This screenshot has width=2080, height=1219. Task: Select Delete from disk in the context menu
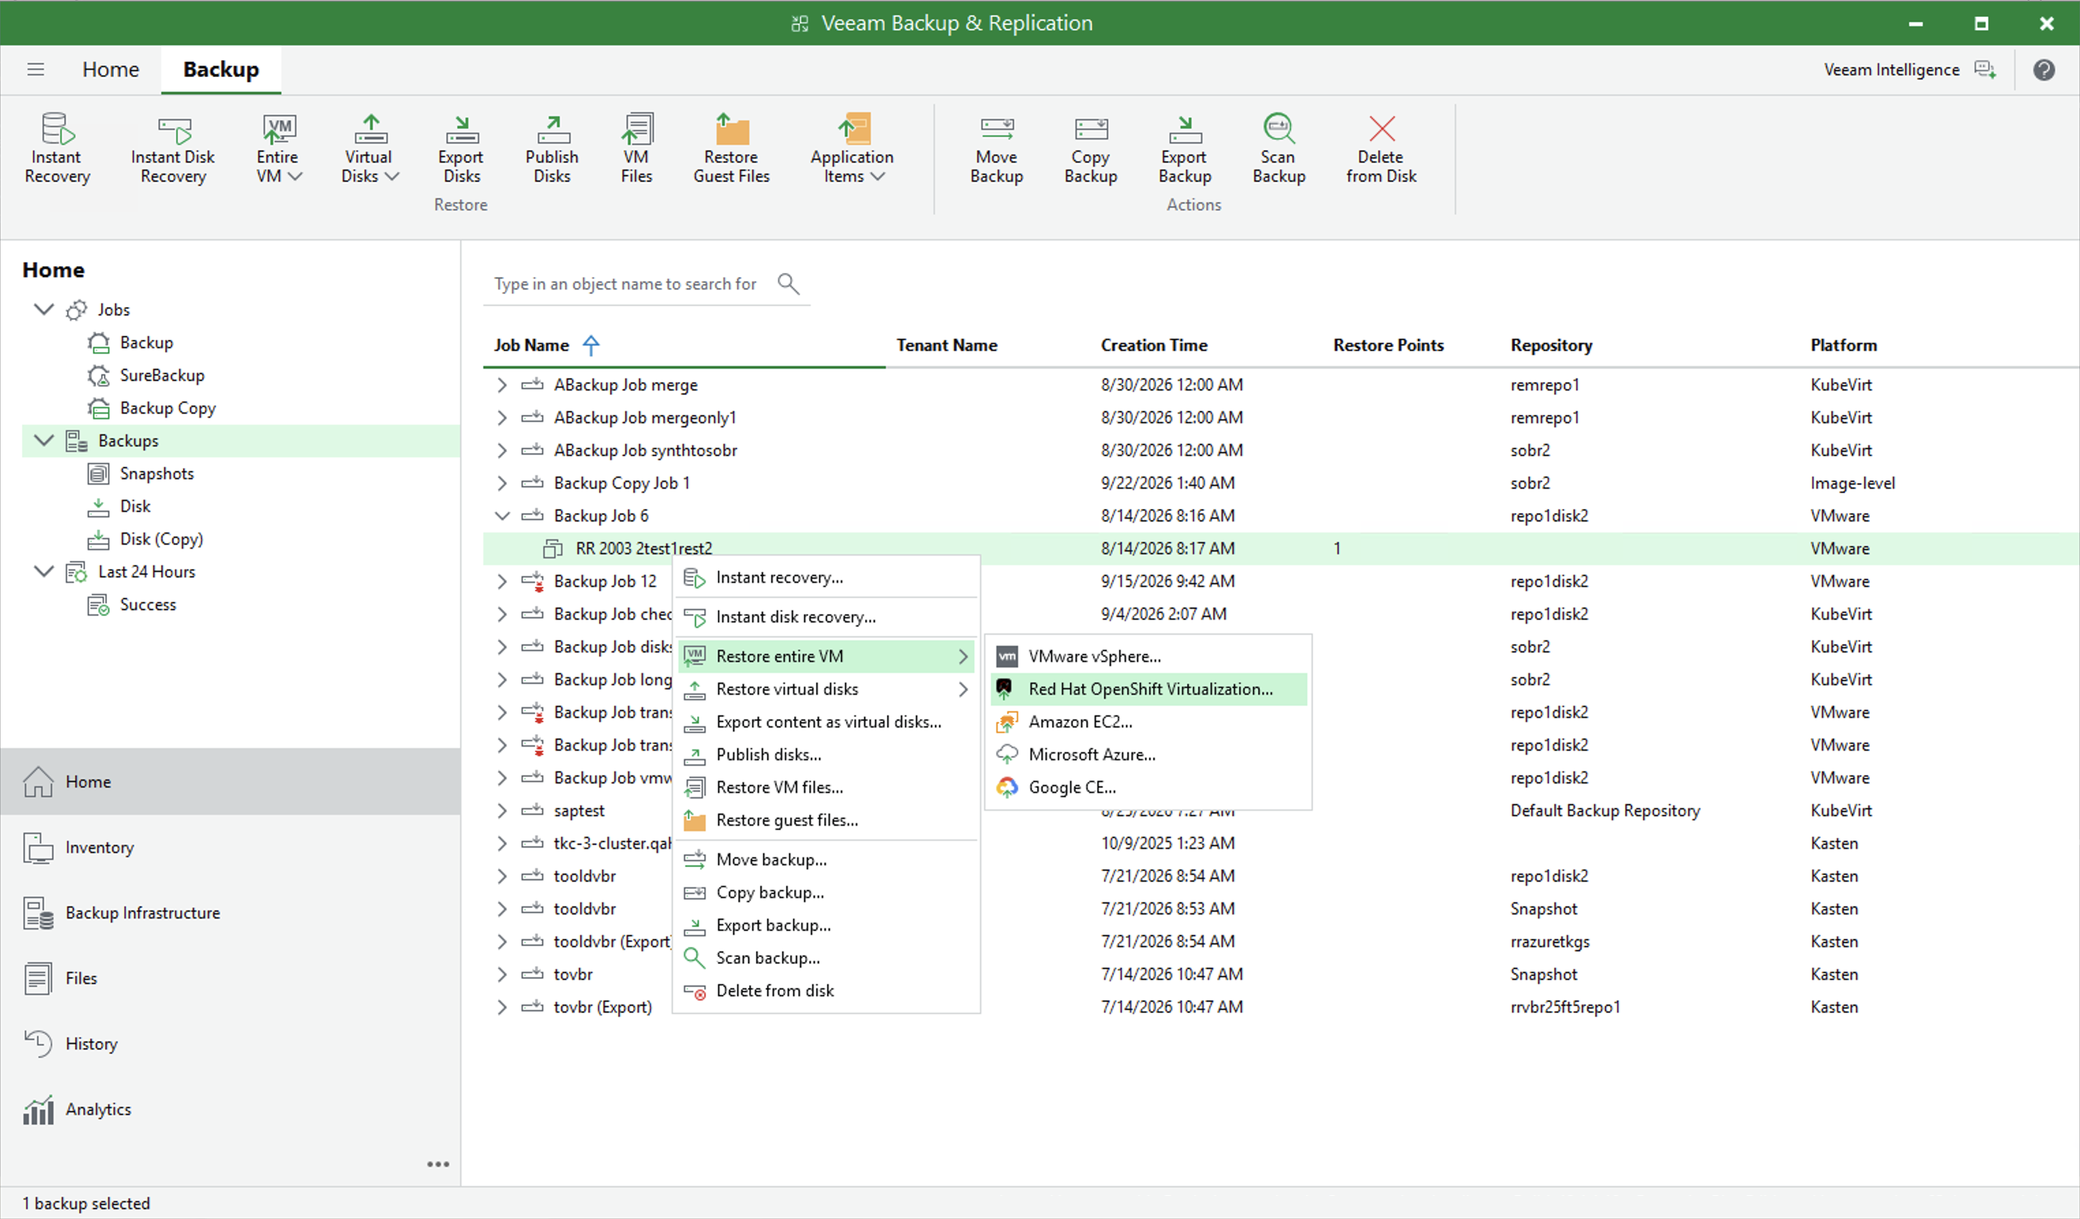point(826,990)
